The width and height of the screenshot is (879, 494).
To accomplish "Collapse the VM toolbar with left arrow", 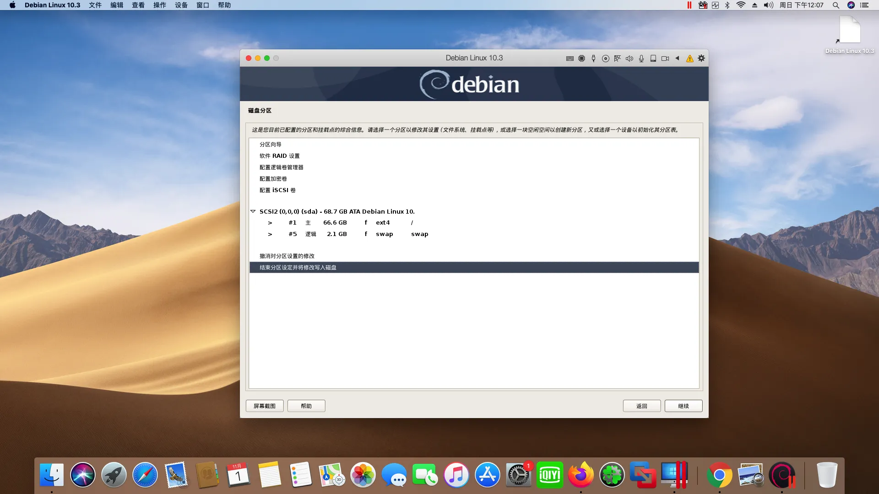I will tap(677, 58).
